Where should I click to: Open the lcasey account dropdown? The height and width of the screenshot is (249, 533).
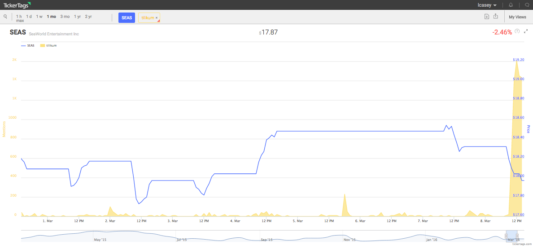(487, 5)
